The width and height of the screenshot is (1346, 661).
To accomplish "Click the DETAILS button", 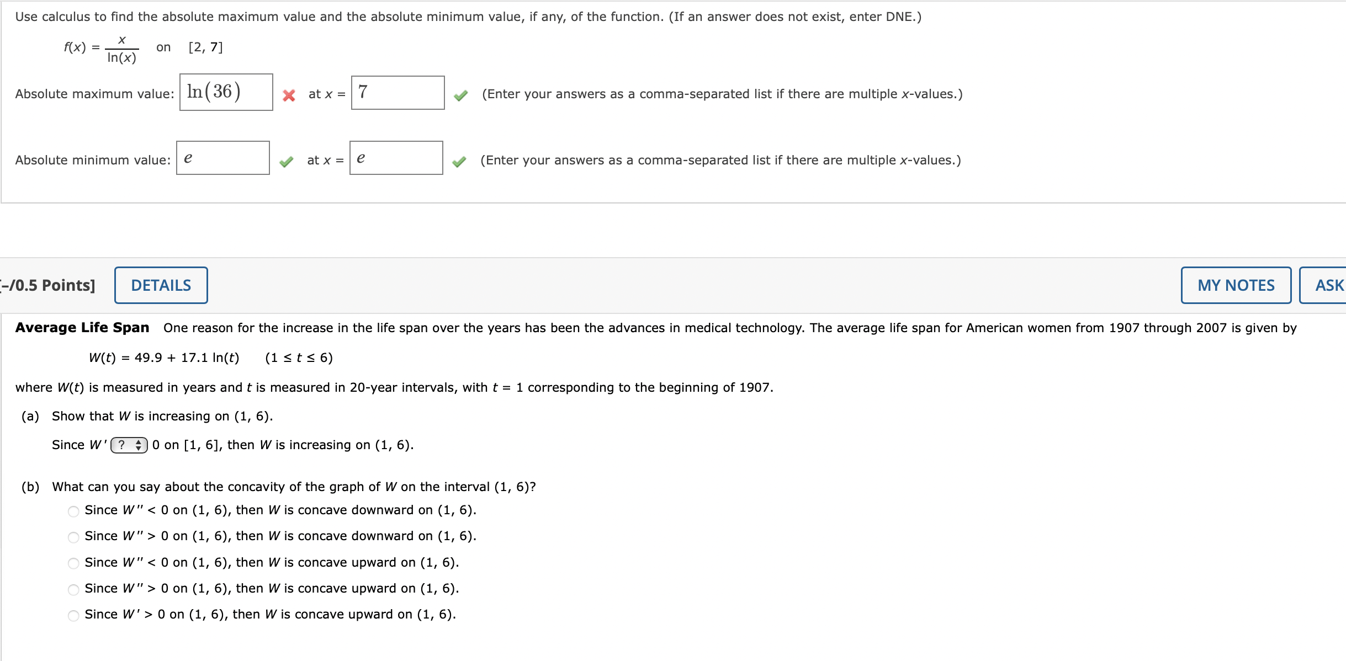I will [x=161, y=285].
